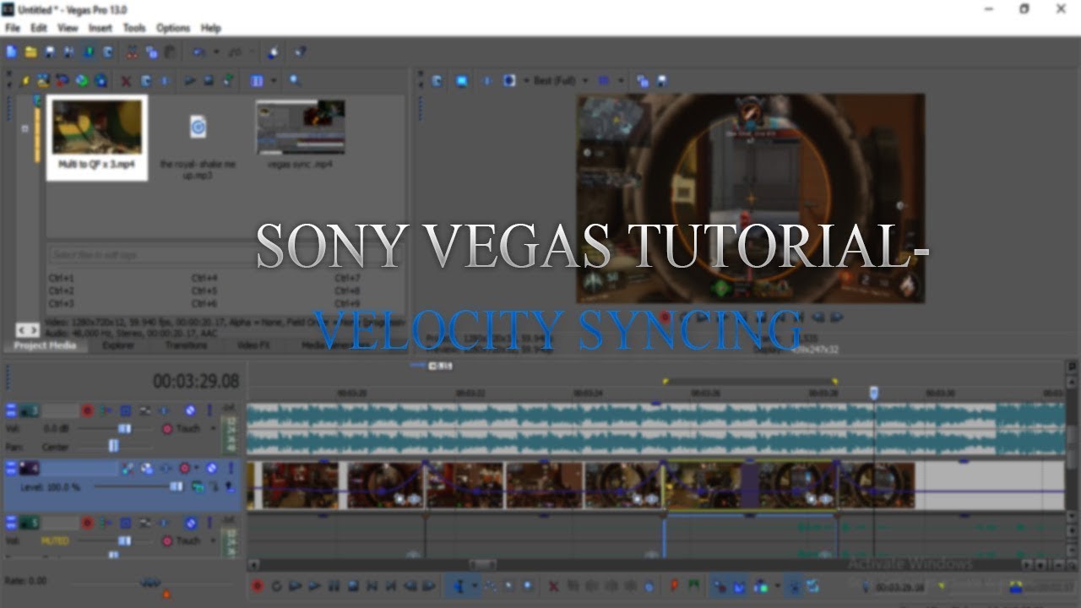Click the Open folder icon in the main toolbar
1081x608 pixels.
[x=30, y=52]
